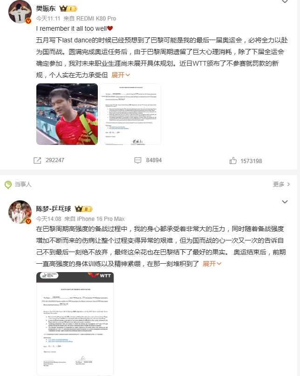Click the username 陈梦-乒乓球
Screen dimensions: 300x376
pyautogui.click(x=54, y=209)
